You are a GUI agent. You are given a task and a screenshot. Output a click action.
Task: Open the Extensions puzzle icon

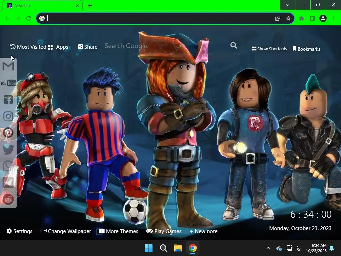[x=302, y=19]
